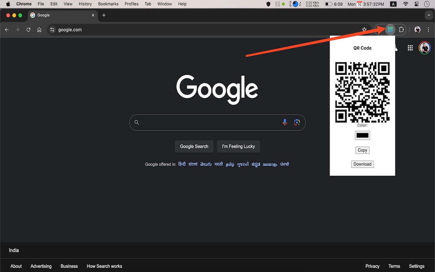This screenshot has width=435, height=272.
Task: Open the Apple menu
Action: tap(8, 4)
